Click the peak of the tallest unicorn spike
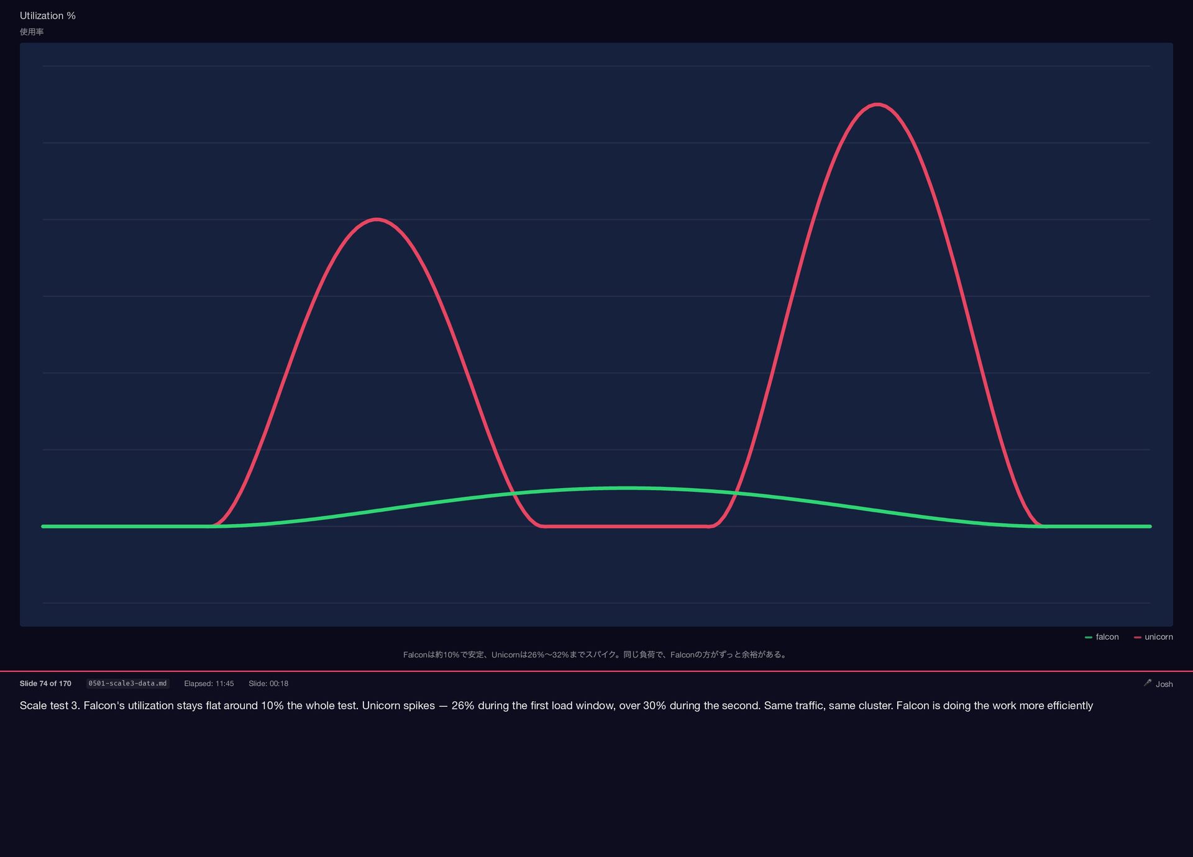 tap(877, 104)
